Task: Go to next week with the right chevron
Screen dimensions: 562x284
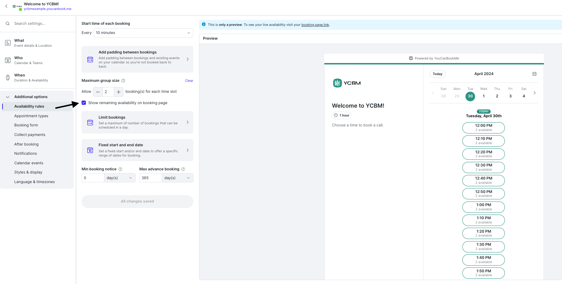Action: pos(534,93)
